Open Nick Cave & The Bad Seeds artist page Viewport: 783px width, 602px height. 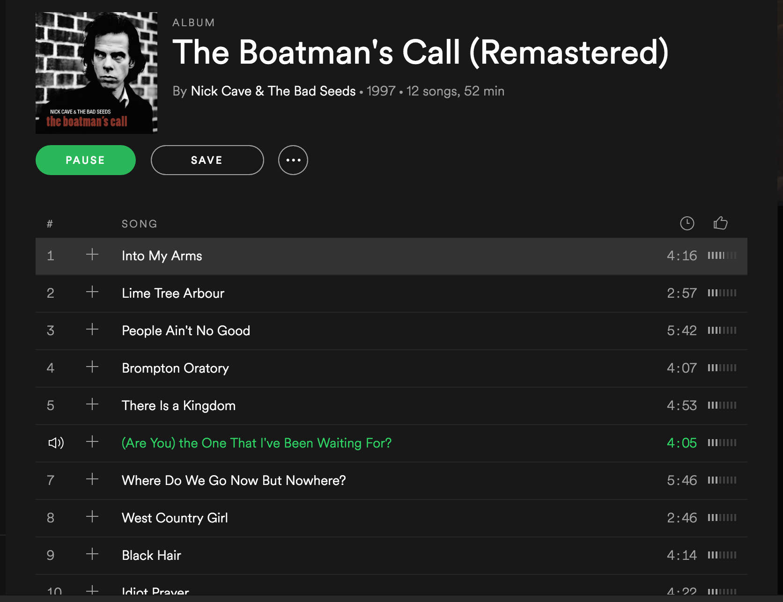(273, 91)
